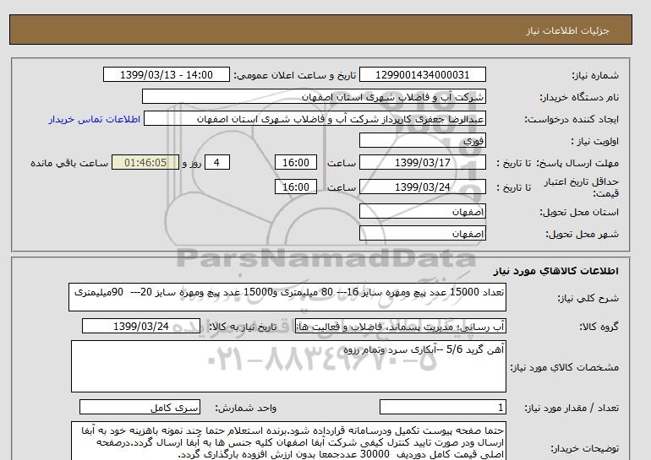This screenshot has height=460, width=651.
Task: Click the label گروه کالا
Action: click(599, 327)
